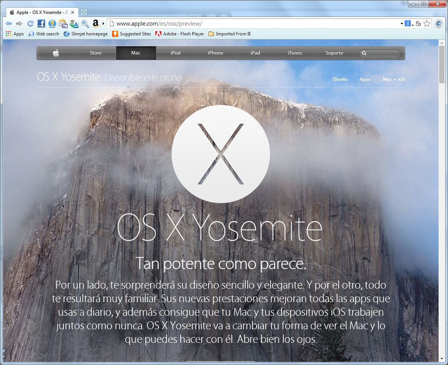This screenshot has height=365, width=448.
Task: Click the OS X Yosemite page title link
Action: coord(68,77)
